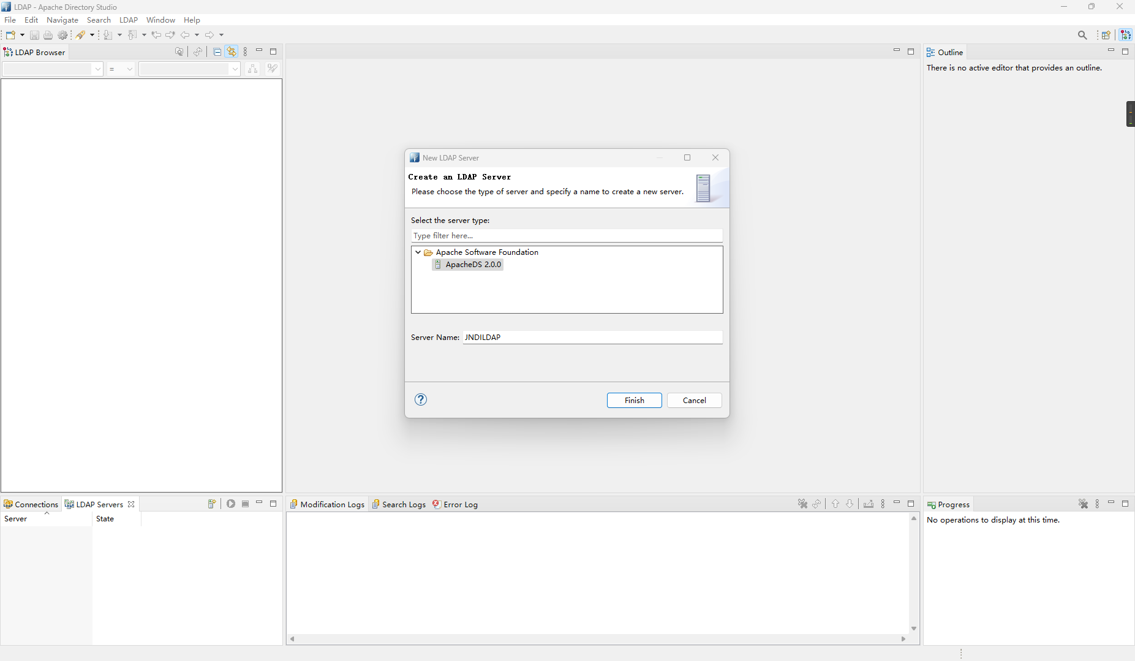Open the Previous Annotation dropdown arrow
This screenshot has height=661, width=1135.
click(144, 35)
